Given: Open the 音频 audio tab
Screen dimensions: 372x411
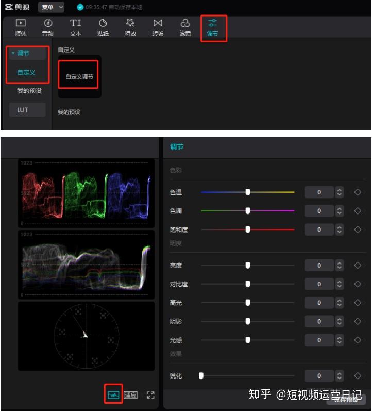Looking at the screenshot, I should point(48,27).
